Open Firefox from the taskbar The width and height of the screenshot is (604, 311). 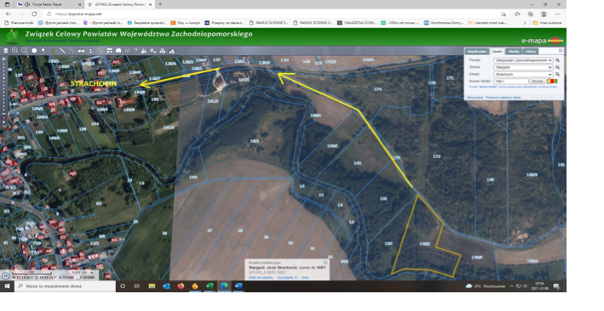click(x=181, y=286)
